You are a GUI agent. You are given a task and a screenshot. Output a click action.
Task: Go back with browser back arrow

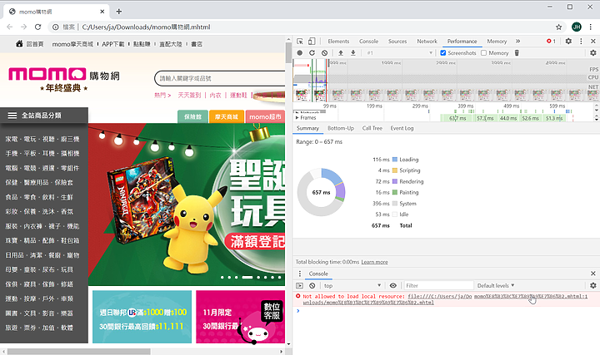pyautogui.click(x=9, y=27)
